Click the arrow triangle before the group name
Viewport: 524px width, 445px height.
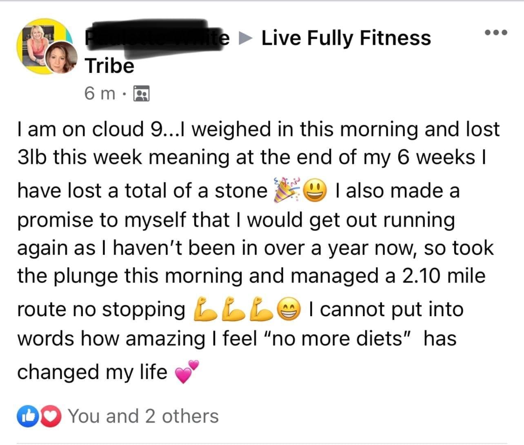coord(245,38)
